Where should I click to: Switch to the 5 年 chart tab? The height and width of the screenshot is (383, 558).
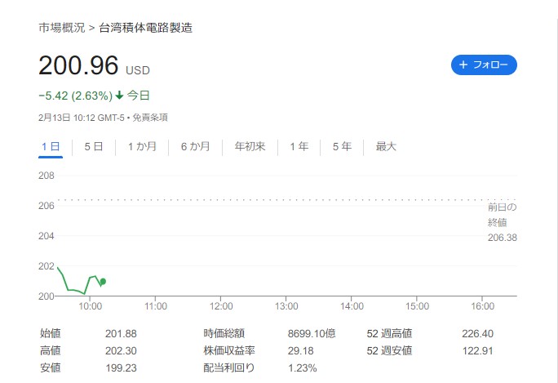(342, 146)
